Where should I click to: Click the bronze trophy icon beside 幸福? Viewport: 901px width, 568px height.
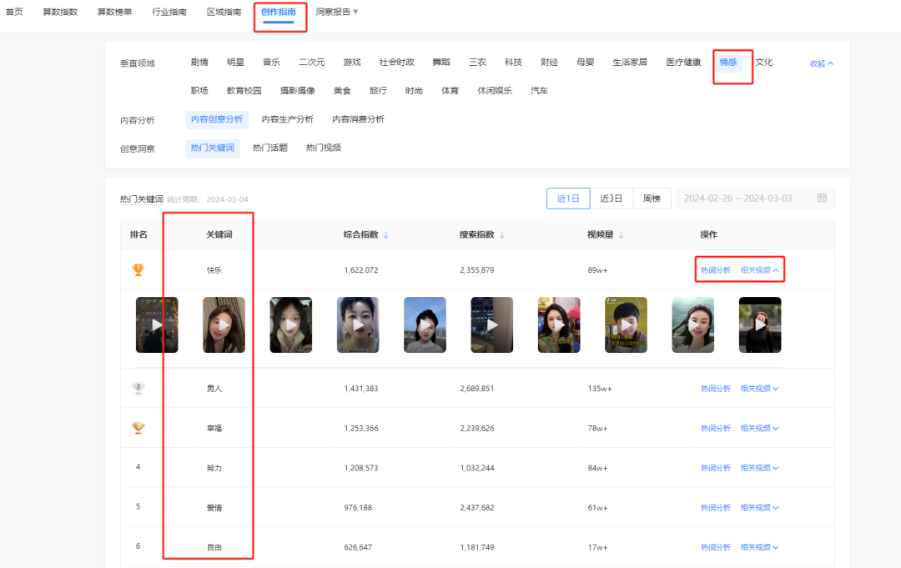[x=138, y=427]
